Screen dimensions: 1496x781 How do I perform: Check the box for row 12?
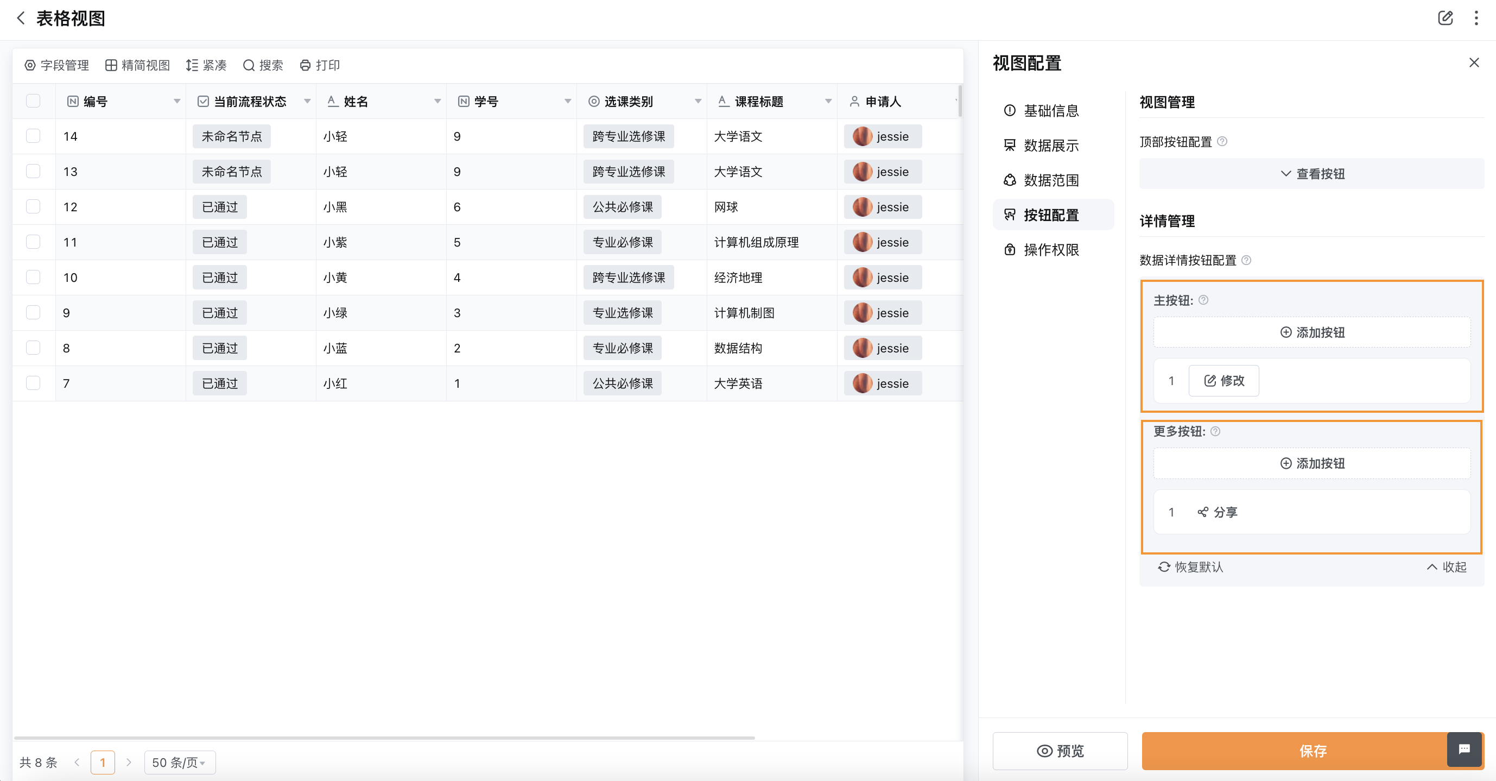point(33,207)
